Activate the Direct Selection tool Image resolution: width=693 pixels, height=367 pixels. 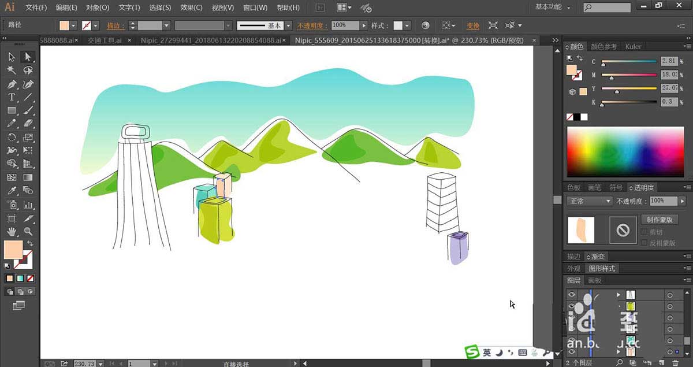(28, 57)
